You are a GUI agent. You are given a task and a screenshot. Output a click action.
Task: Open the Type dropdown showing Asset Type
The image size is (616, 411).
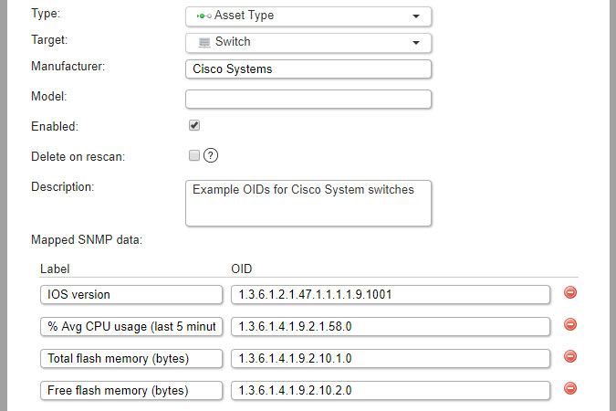308,16
